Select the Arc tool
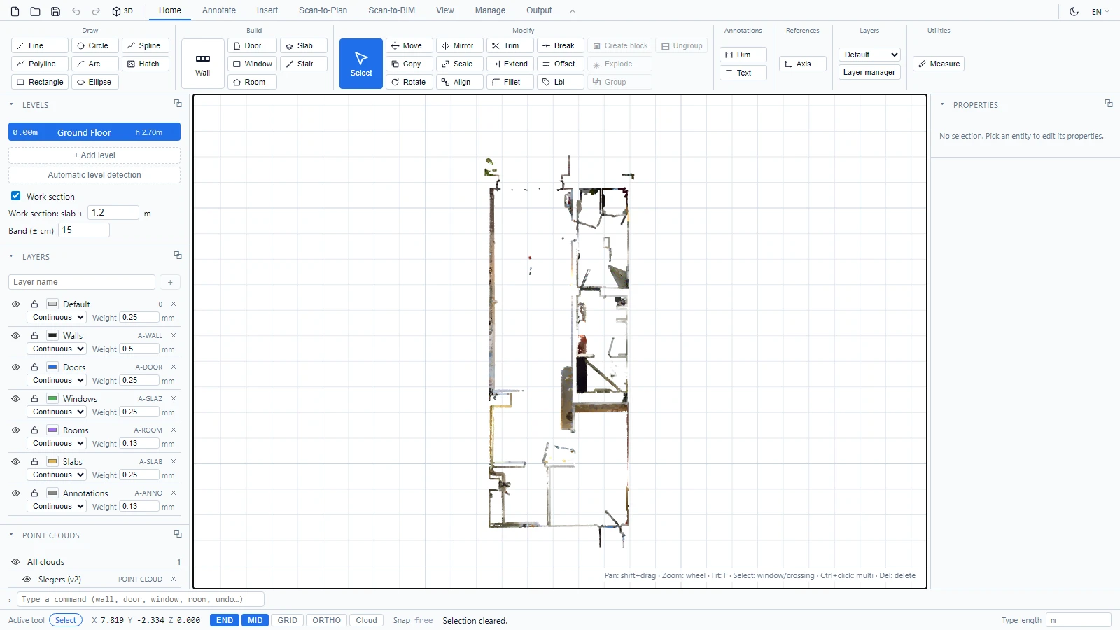The image size is (1120, 630). tap(94, 64)
